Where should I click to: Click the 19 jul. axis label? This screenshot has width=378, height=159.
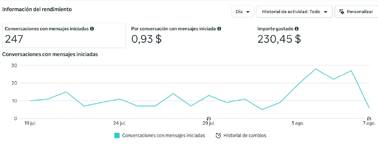click(x=30, y=123)
